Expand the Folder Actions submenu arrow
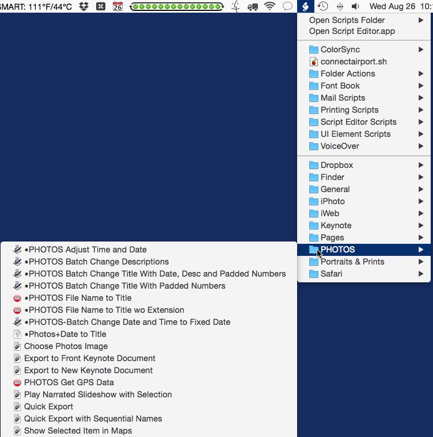This screenshot has height=437, width=433. coord(421,74)
